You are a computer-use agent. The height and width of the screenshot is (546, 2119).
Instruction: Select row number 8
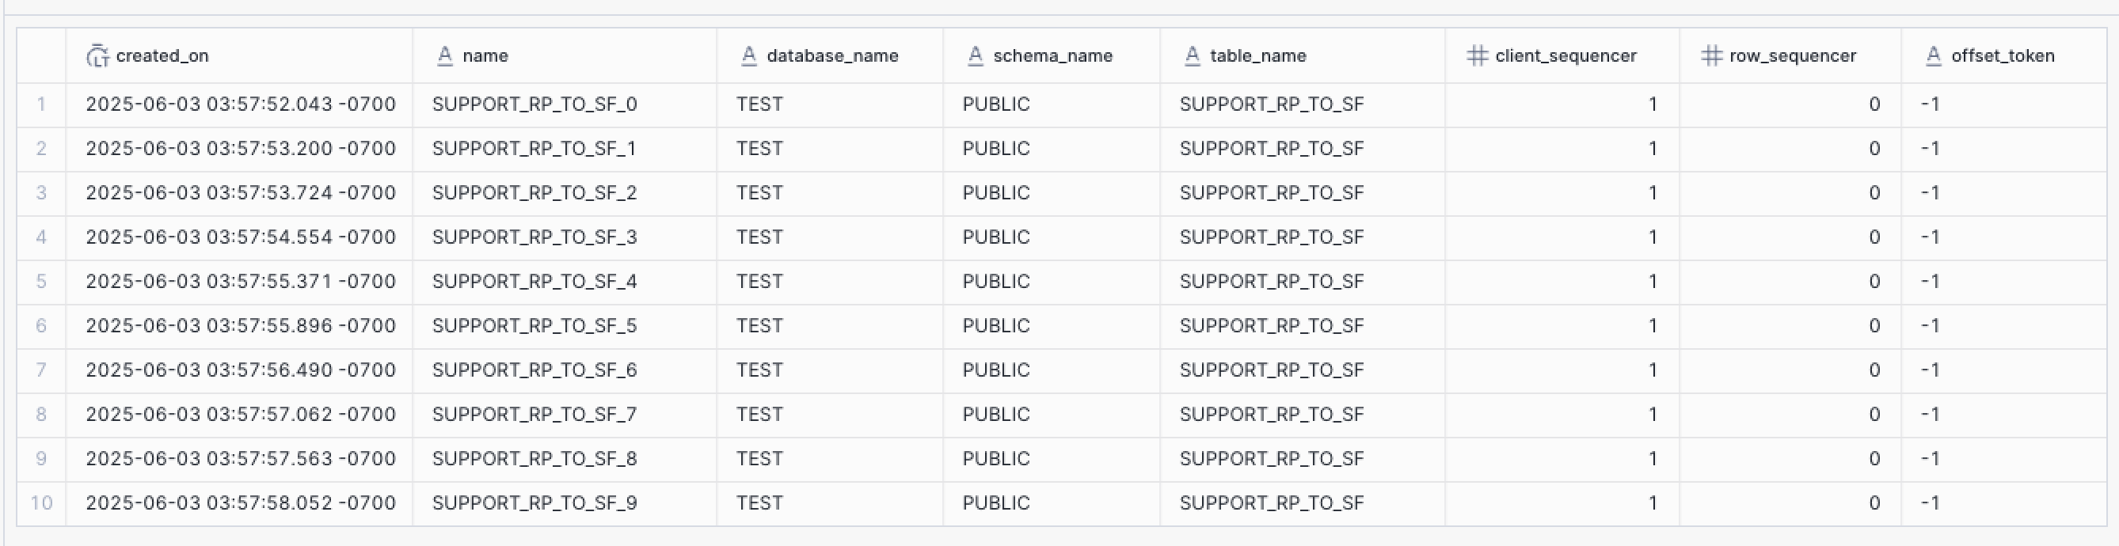(x=41, y=415)
